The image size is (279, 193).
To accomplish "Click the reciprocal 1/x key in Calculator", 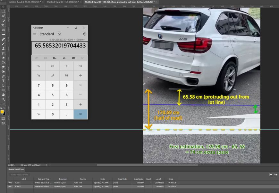I will click(38, 76).
